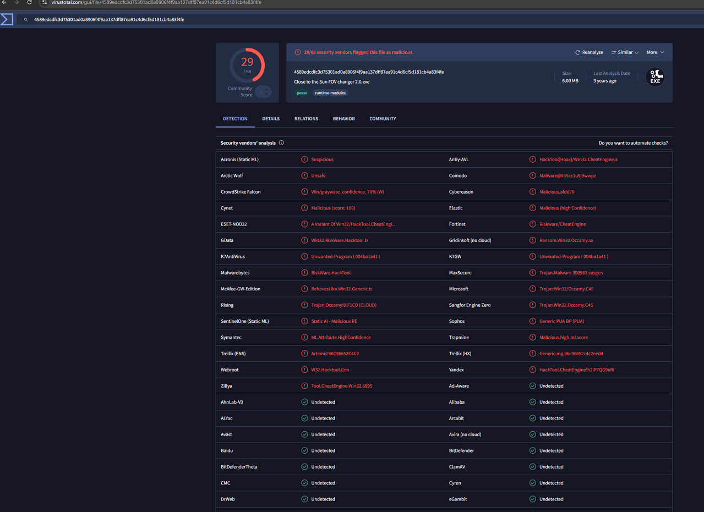Click the alert icon in the malicious banner
This screenshot has width=704, height=512.
(x=298, y=52)
